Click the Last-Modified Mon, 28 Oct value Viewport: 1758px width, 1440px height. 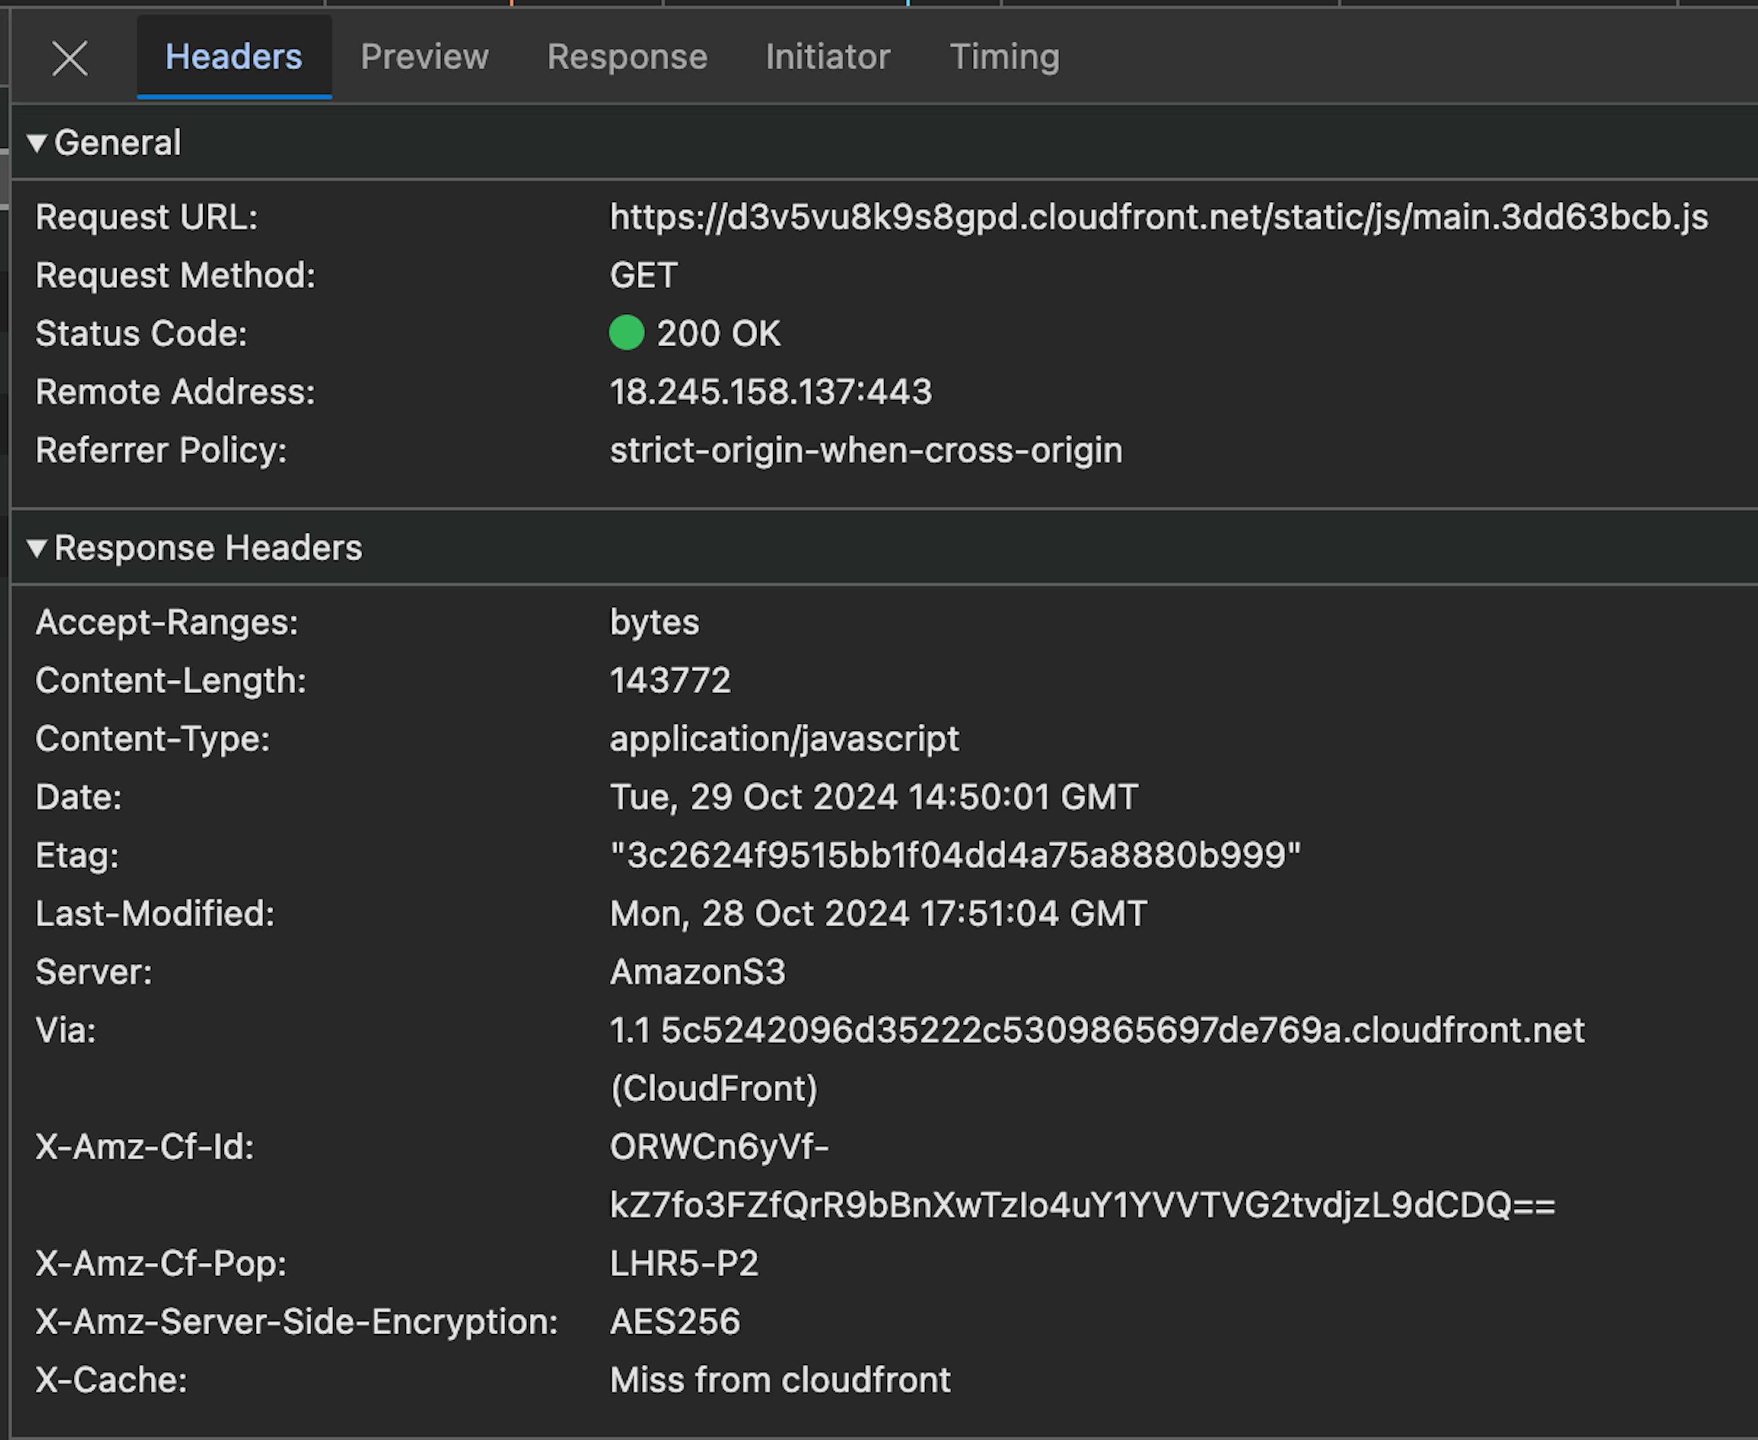coord(879,913)
